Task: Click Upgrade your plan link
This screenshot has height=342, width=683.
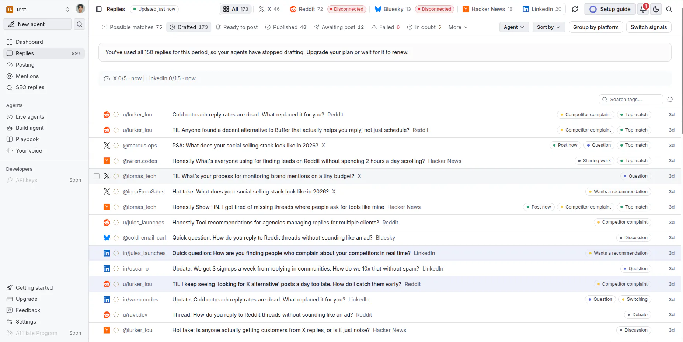Action: [x=330, y=52]
